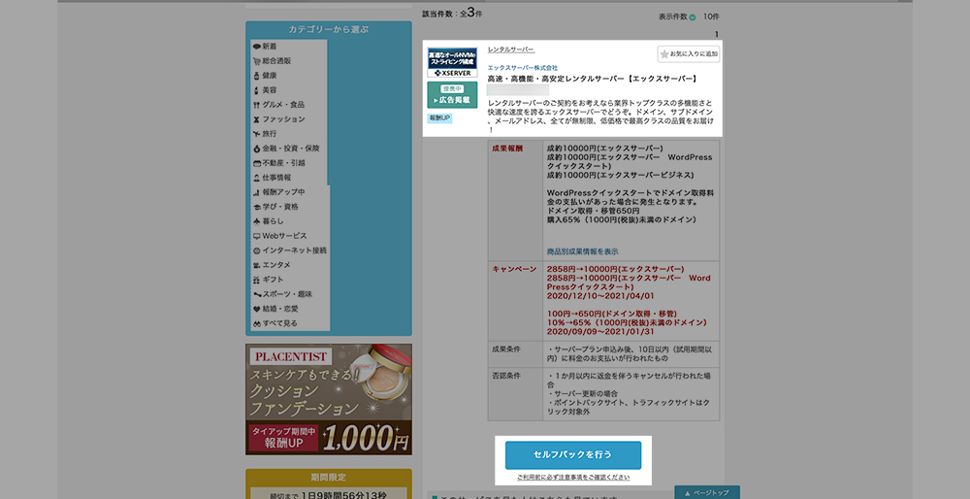This screenshot has height=499, width=970.
Task: Click the 健康 bottle icon in category list
Action: (257, 76)
